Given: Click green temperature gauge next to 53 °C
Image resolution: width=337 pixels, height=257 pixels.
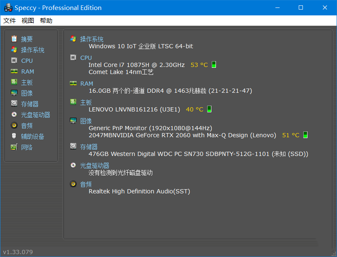Looking at the screenshot, I should (214, 64).
